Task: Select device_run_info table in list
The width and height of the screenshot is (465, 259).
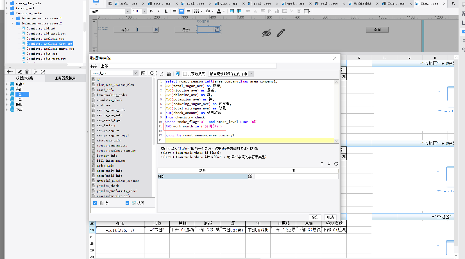Action: (x=110, y=115)
